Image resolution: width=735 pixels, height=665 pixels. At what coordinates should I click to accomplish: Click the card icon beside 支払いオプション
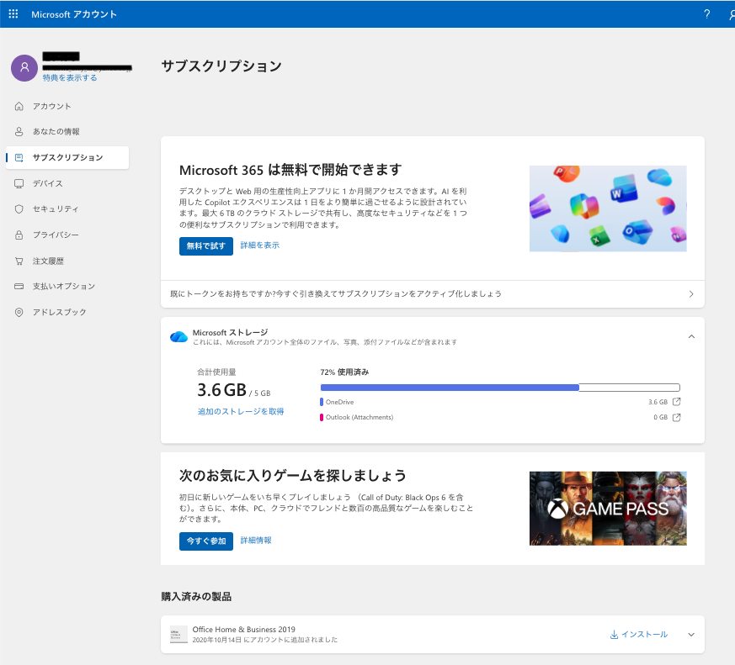19,286
